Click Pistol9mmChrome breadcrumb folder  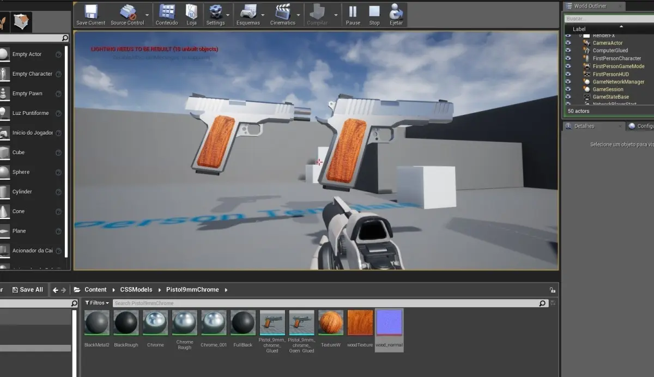[x=192, y=290]
